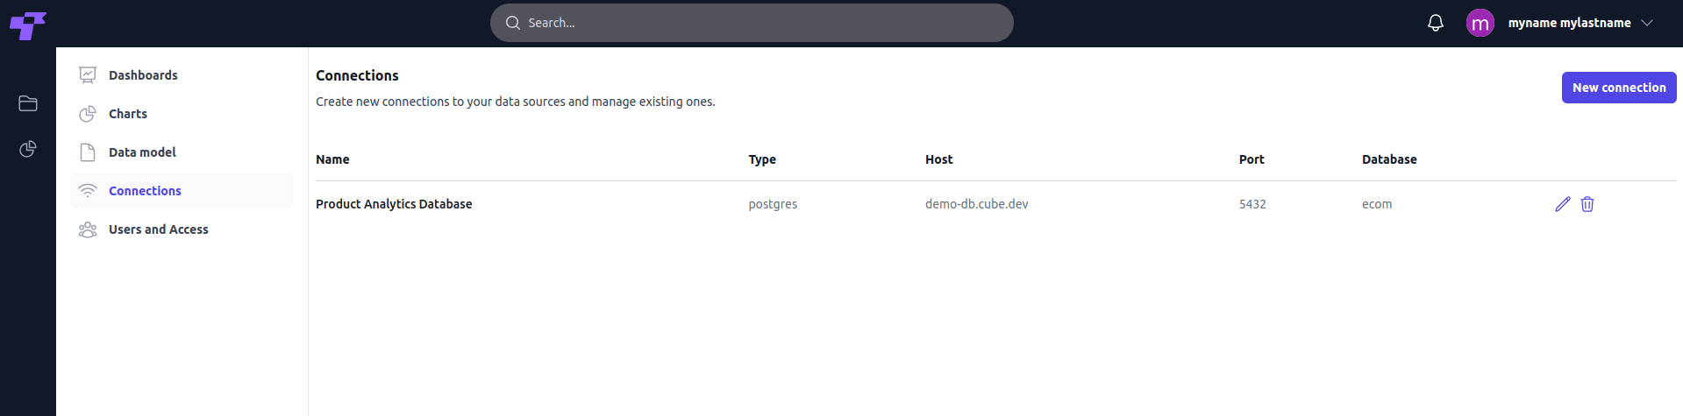
Task: Focus the Search field
Action: (752, 23)
